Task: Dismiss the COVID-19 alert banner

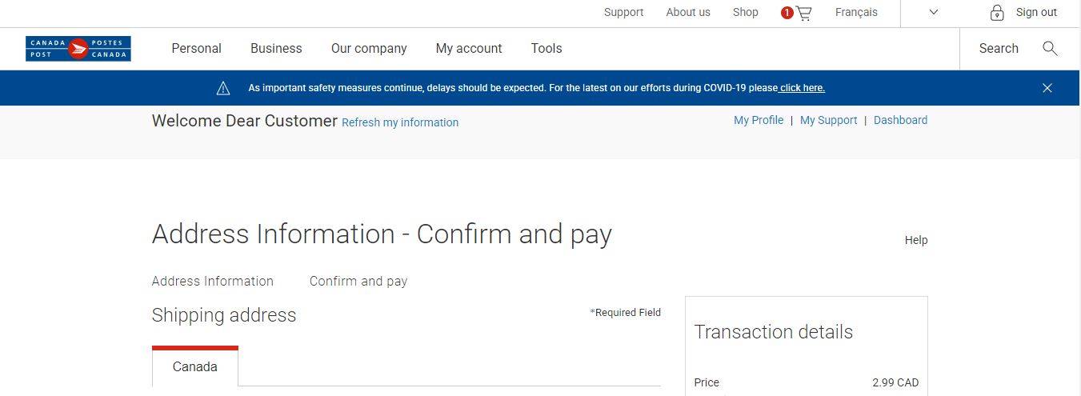Action: [x=1047, y=88]
